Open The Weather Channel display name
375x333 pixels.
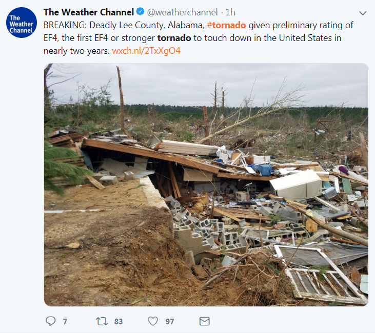88,12
